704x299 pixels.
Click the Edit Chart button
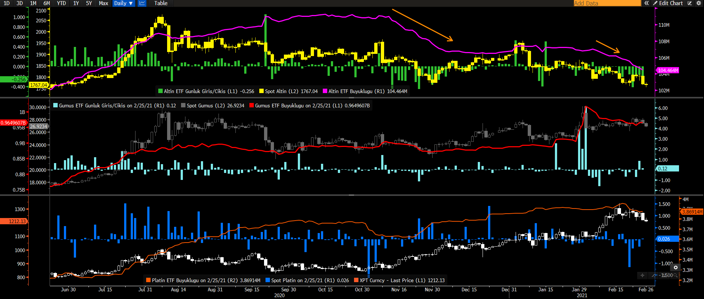pos(668,3)
